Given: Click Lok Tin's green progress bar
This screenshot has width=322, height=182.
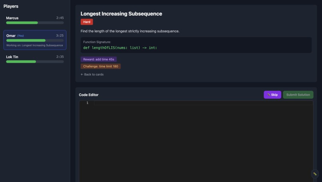Looking at the screenshot, I should click(x=21, y=62).
